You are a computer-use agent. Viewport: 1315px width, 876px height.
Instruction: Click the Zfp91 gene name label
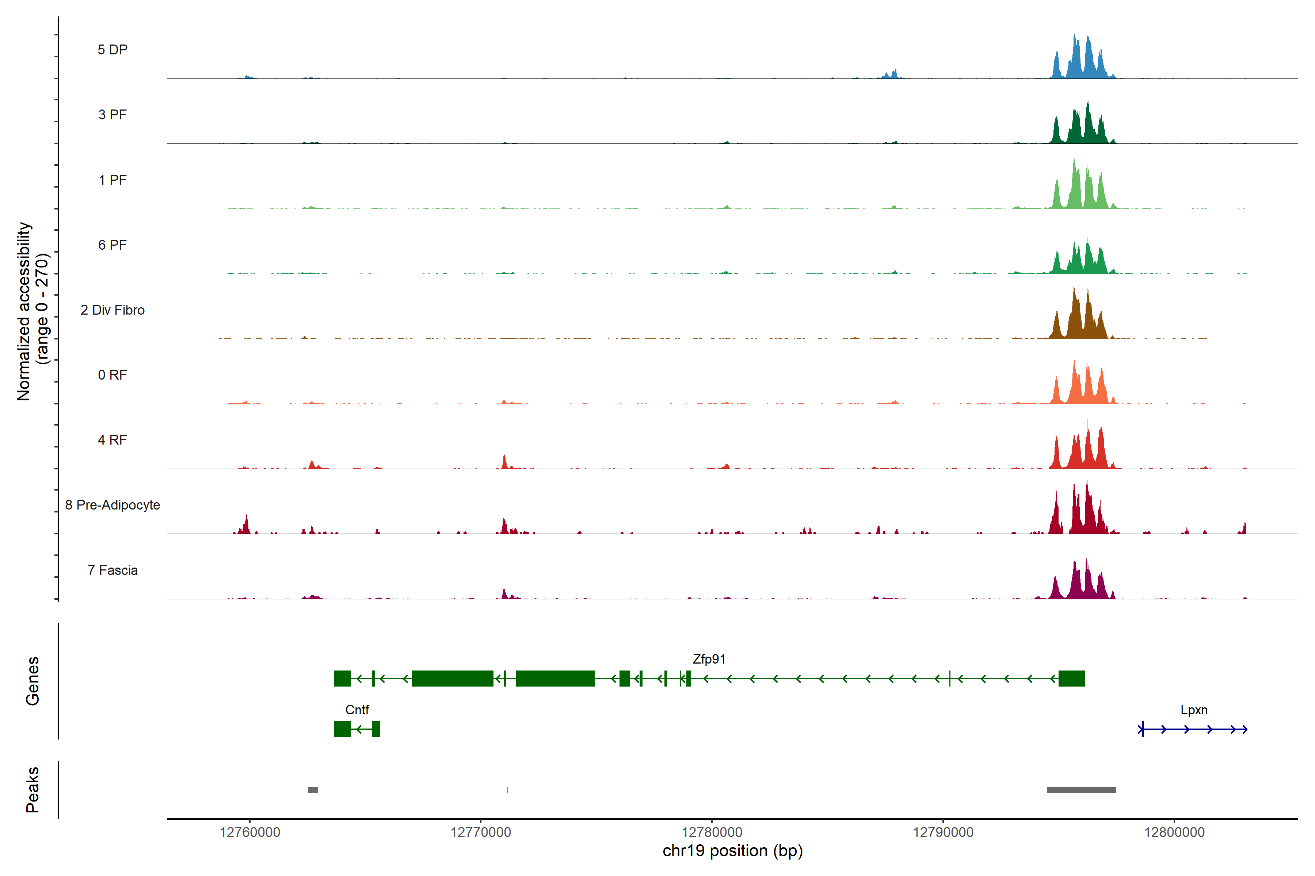pos(708,659)
